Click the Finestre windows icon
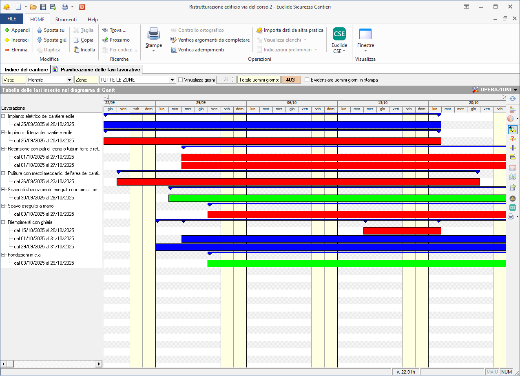520x376 pixels. tap(365, 34)
